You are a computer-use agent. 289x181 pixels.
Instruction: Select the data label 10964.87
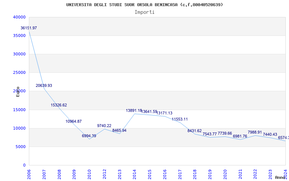[74, 122]
